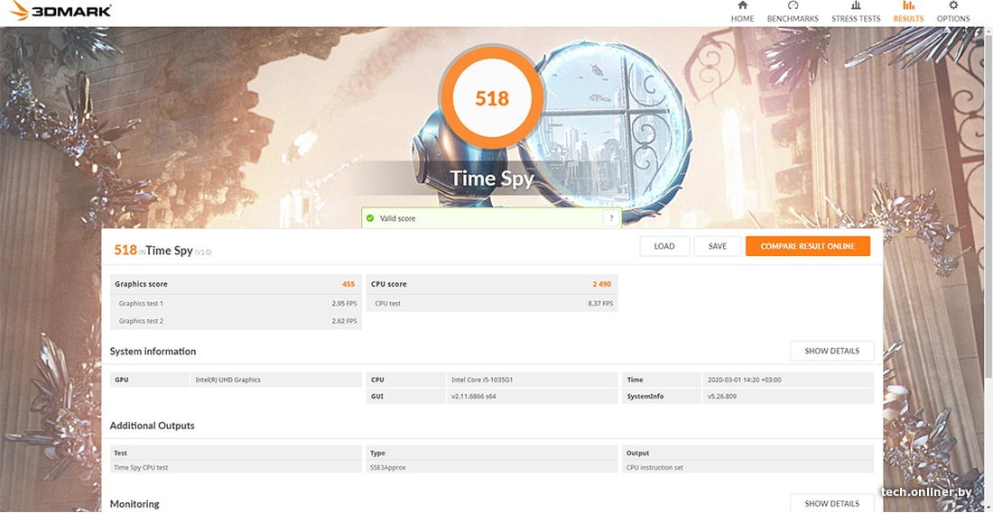993x513 pixels.
Task: Click the green Valid score checkmark
Action: coord(370,218)
